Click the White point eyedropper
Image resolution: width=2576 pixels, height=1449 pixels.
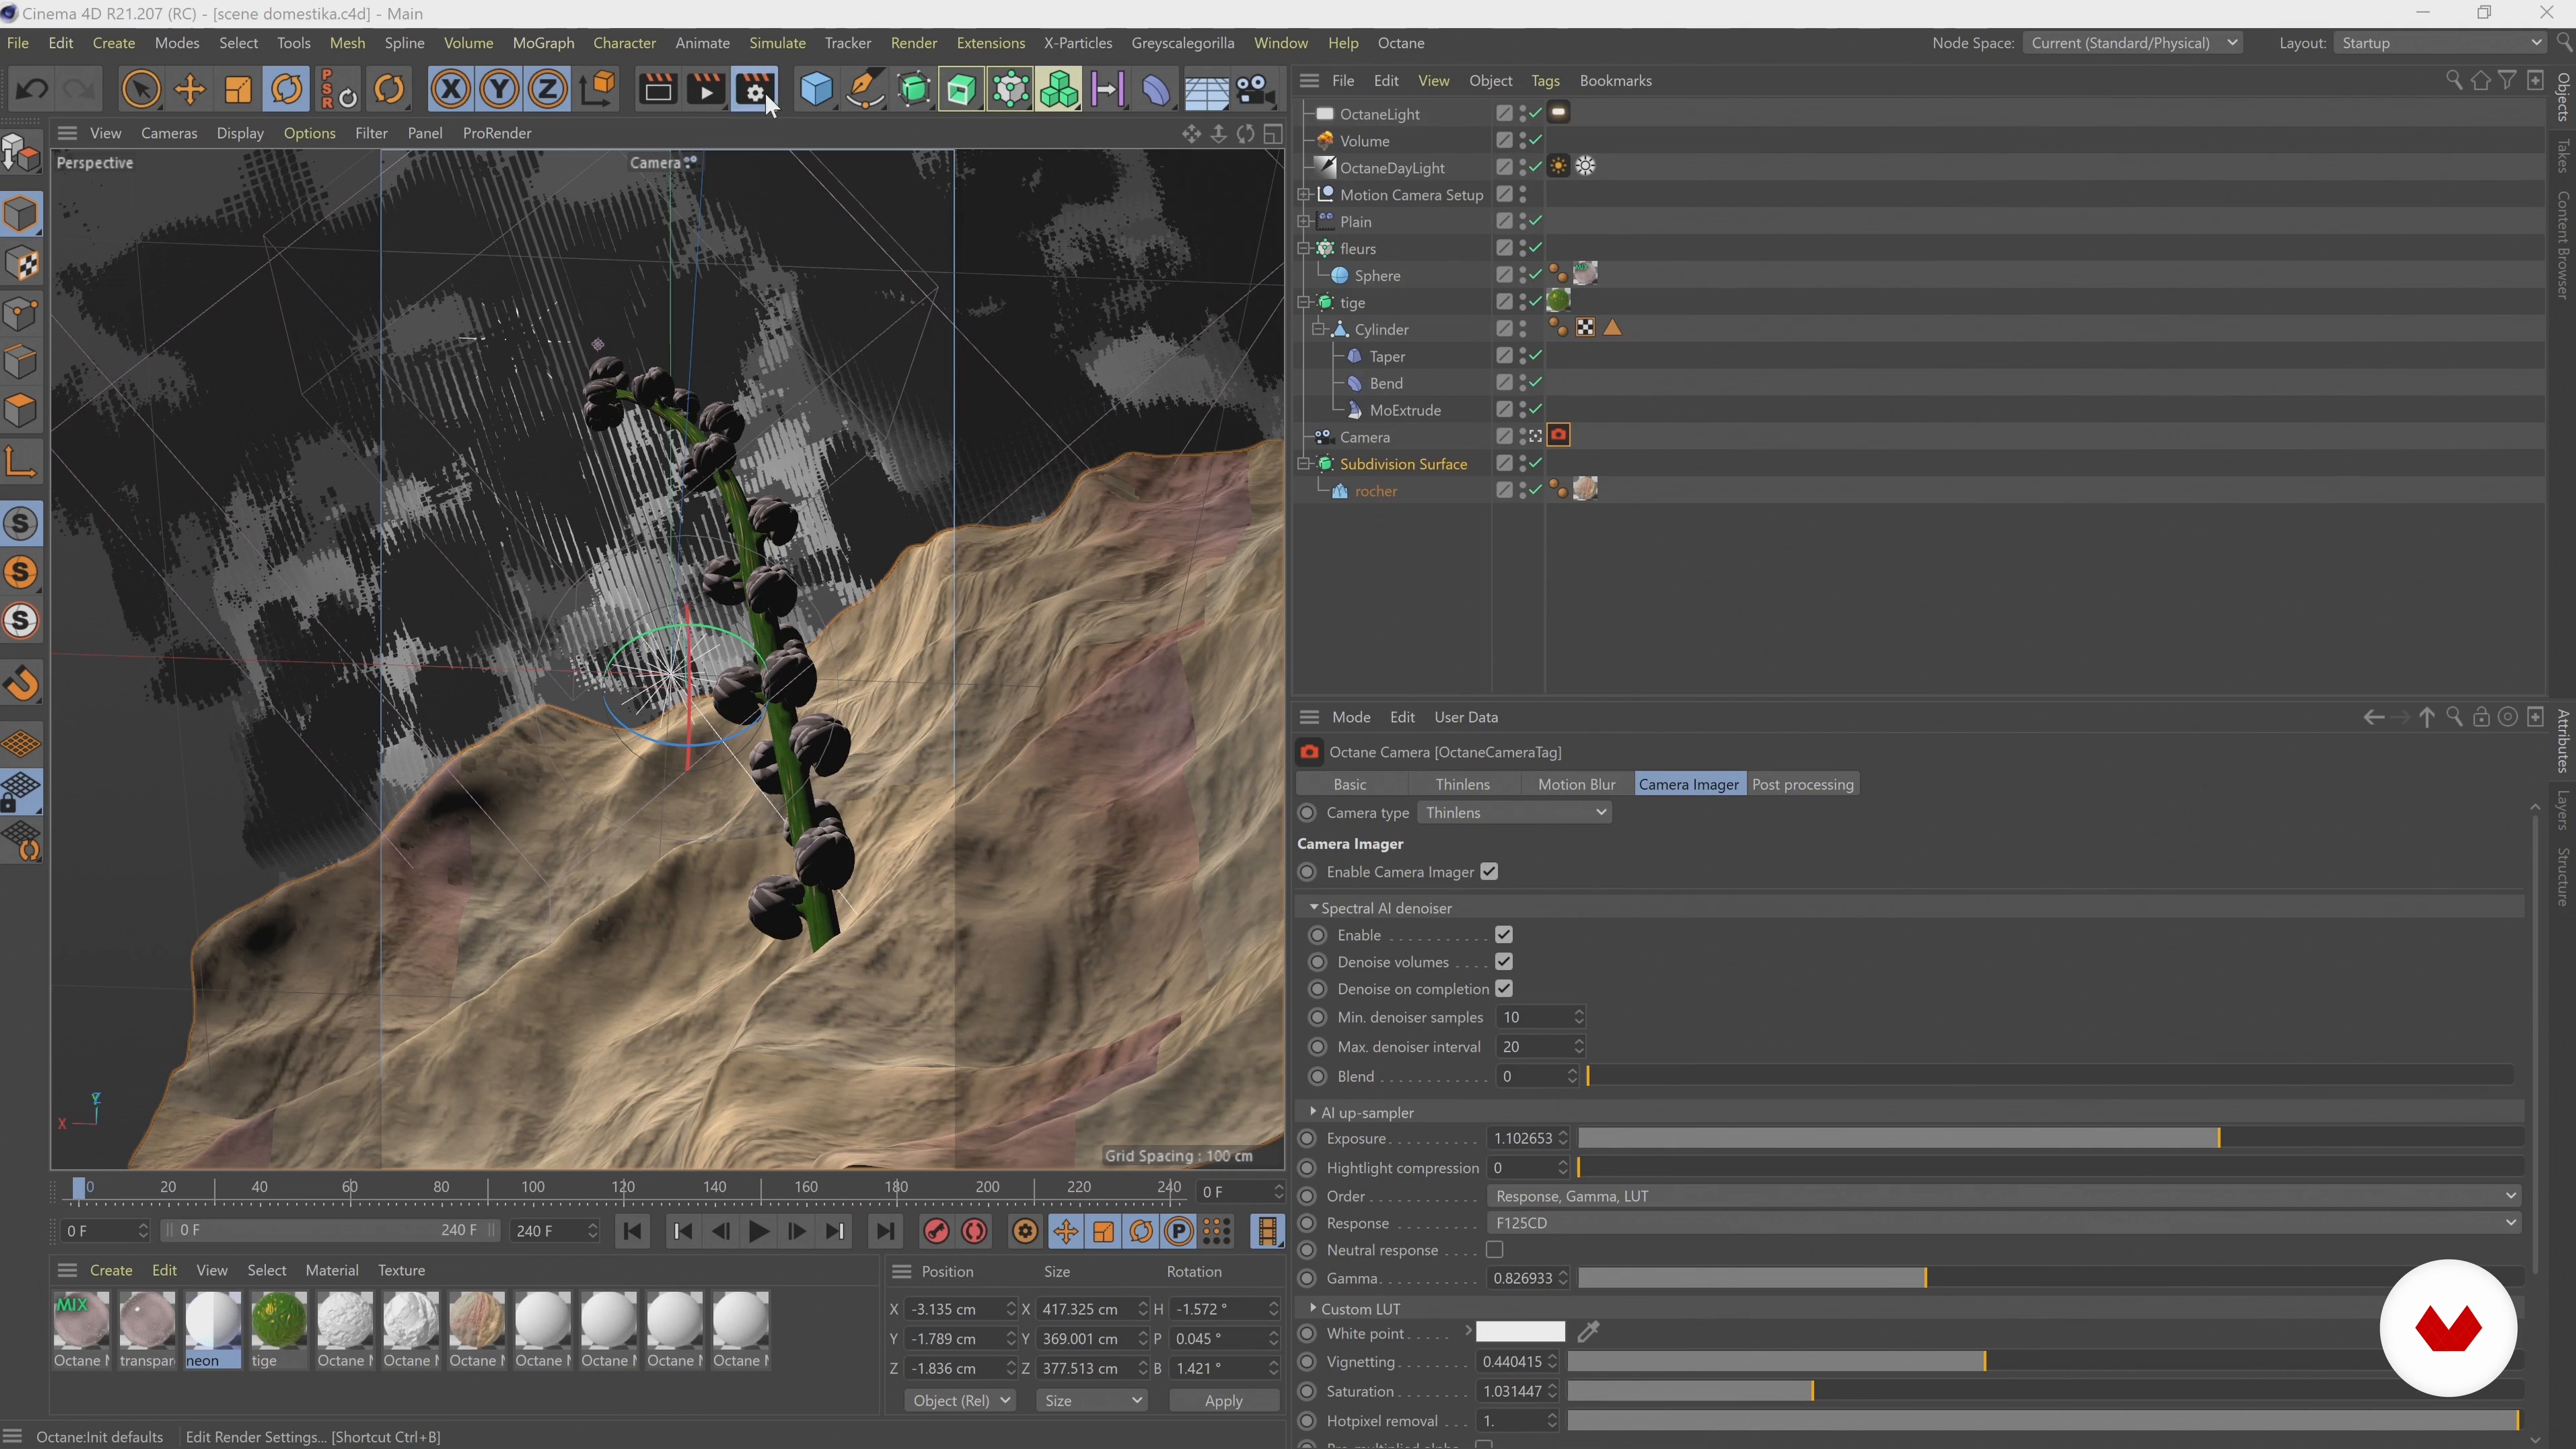pos(1588,1332)
